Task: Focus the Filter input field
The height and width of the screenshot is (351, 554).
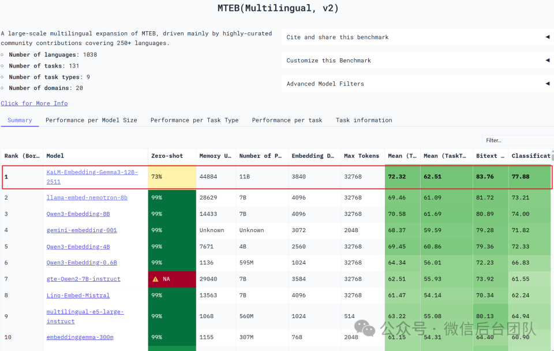Action: pyautogui.click(x=518, y=140)
